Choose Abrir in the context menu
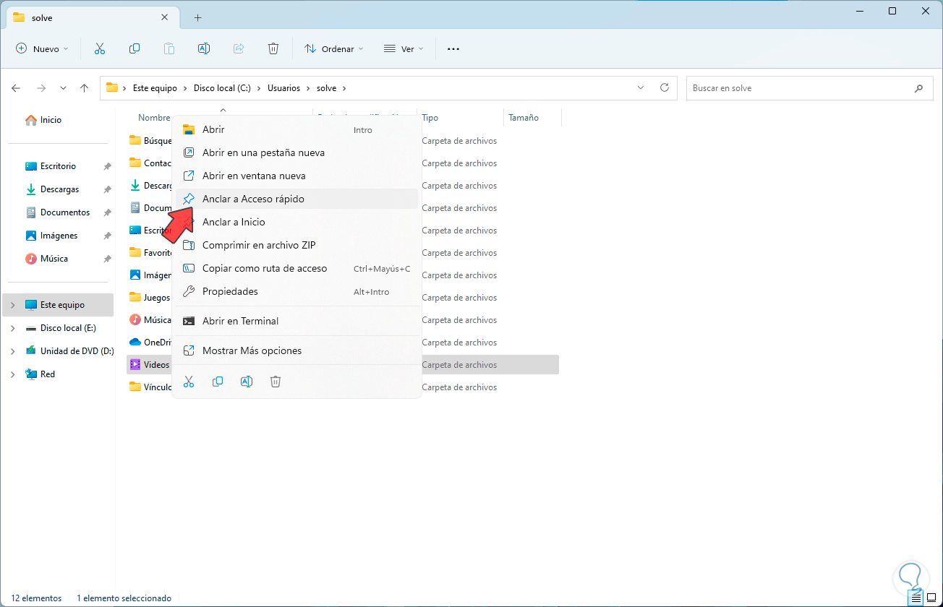This screenshot has height=607, width=943. point(296,129)
